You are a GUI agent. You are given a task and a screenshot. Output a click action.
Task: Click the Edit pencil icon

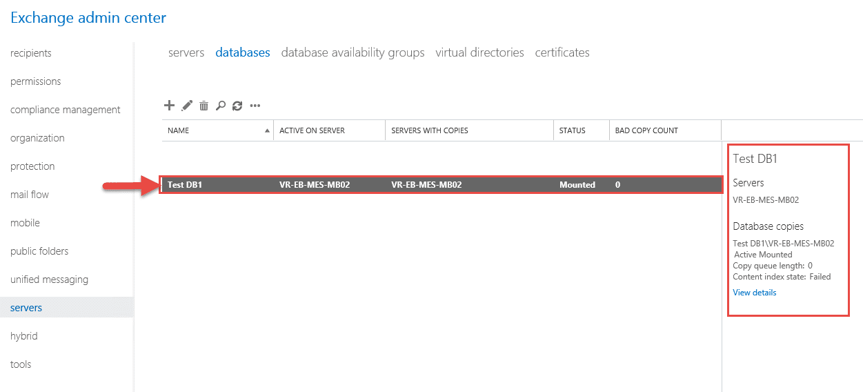187,106
